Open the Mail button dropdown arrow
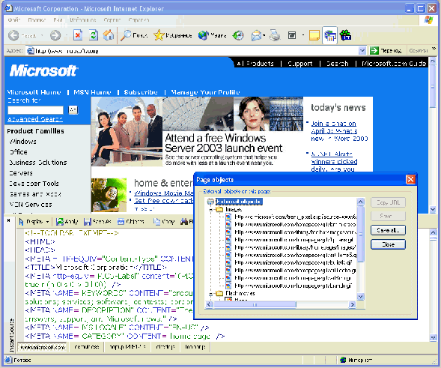 264,35
